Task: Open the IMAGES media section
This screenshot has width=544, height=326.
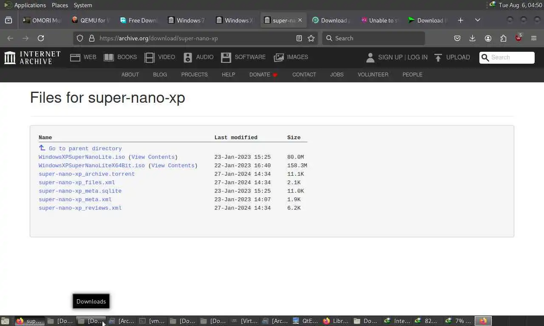Action: click(291, 57)
